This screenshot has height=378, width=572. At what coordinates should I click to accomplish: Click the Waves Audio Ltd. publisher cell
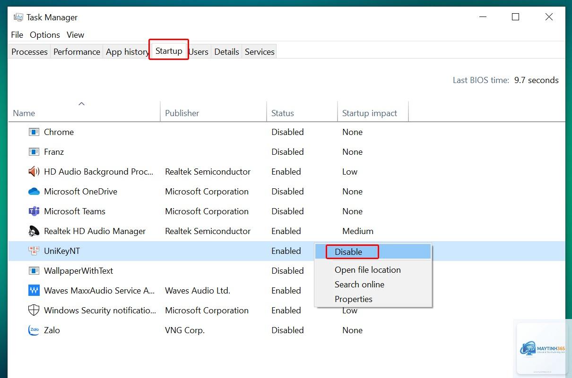point(198,291)
